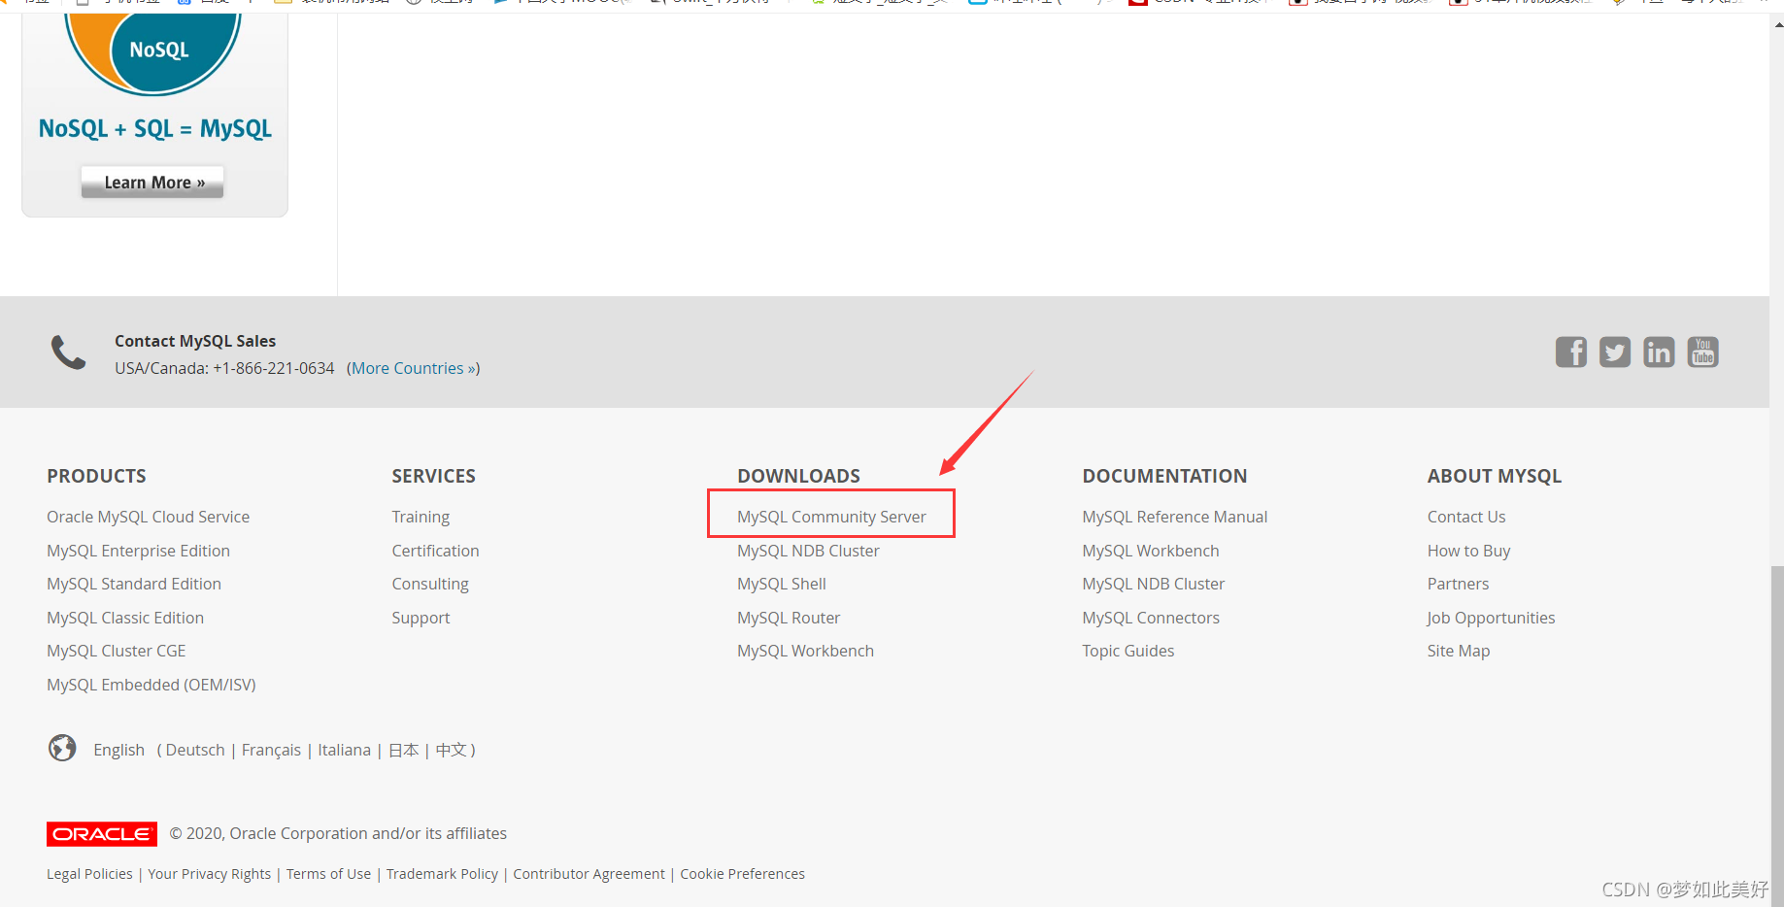This screenshot has height=907, width=1784.
Task: Click the NoSQL + SQL = MySQL headline
Action: click(154, 129)
